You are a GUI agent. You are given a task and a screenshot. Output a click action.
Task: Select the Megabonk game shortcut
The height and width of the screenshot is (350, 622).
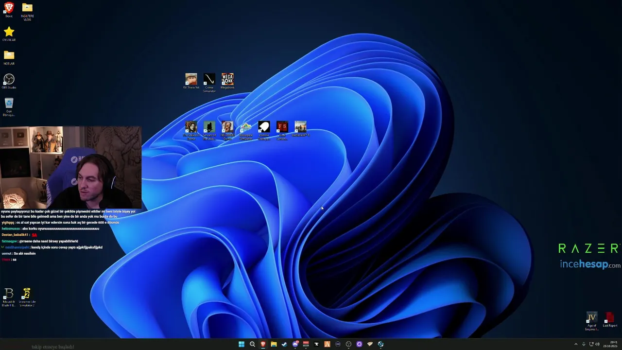(227, 81)
